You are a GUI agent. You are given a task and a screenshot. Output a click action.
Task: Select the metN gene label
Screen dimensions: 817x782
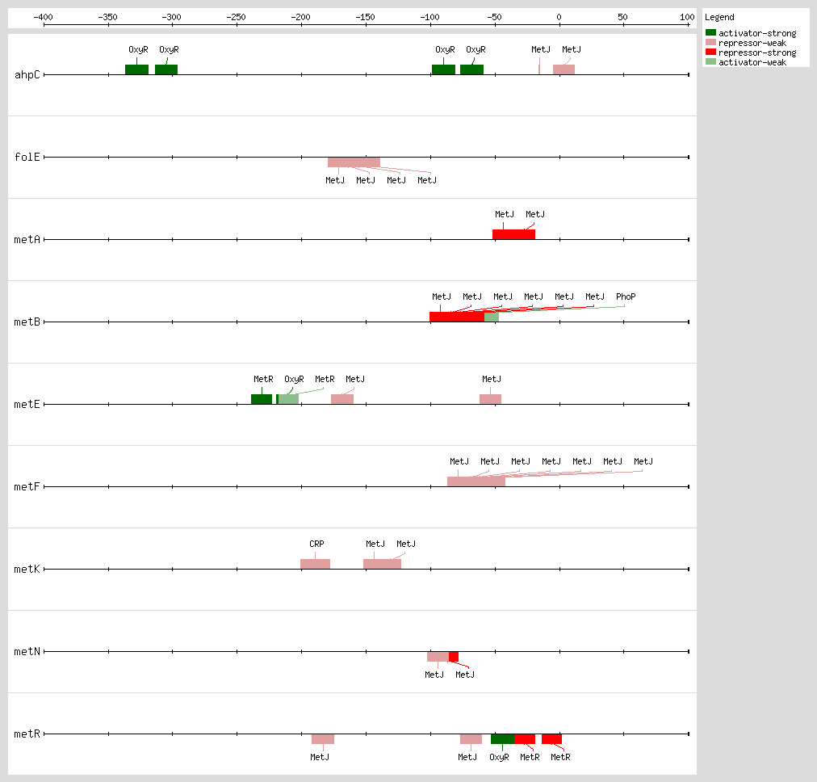(x=27, y=651)
